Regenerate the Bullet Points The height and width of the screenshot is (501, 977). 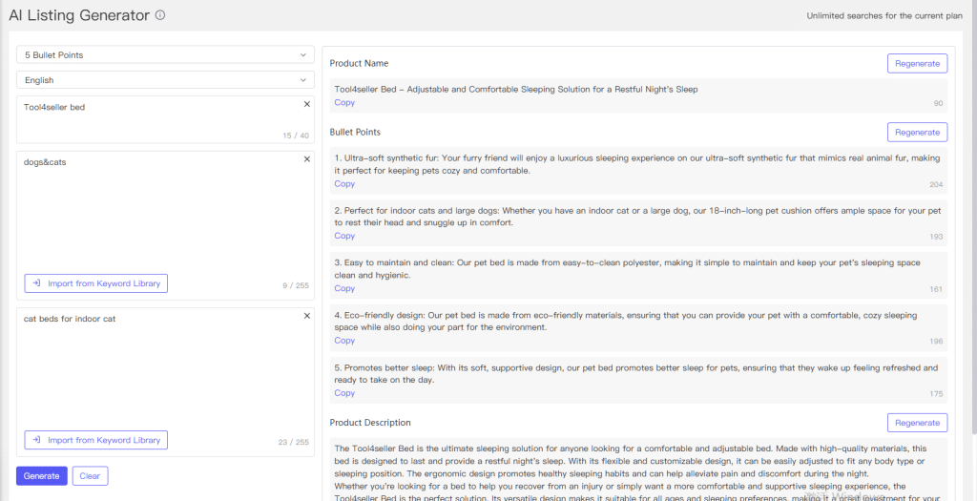coord(917,132)
